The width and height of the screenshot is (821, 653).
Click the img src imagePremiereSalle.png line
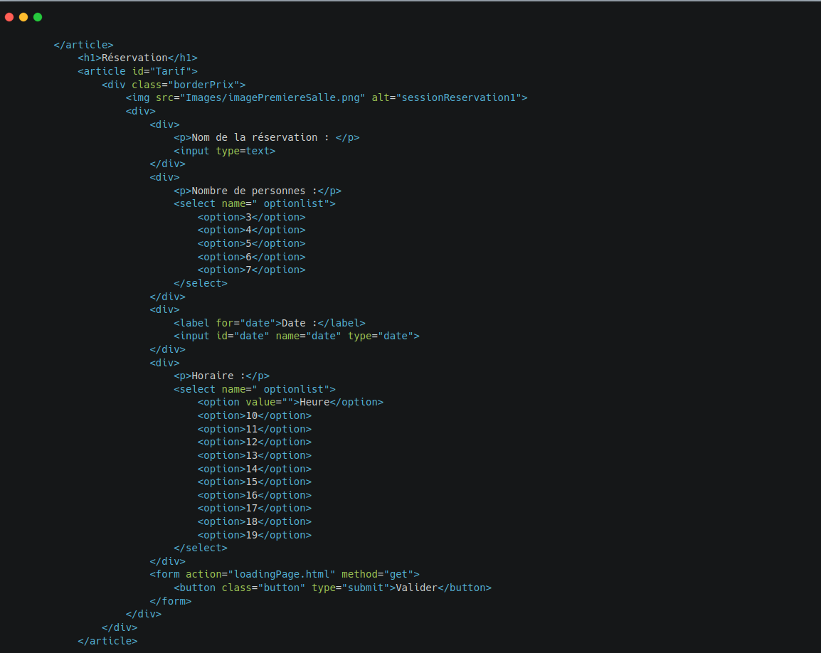click(x=327, y=98)
